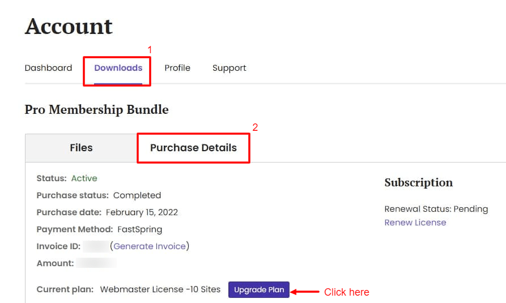Click the blurred Invoice ID value
The image size is (506, 303).
(96, 246)
